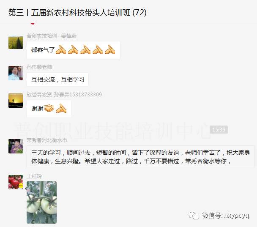Click the 谢谢 message bubble

[49, 109]
